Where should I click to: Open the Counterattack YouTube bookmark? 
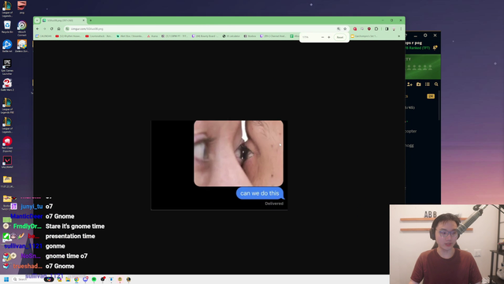(x=99, y=36)
